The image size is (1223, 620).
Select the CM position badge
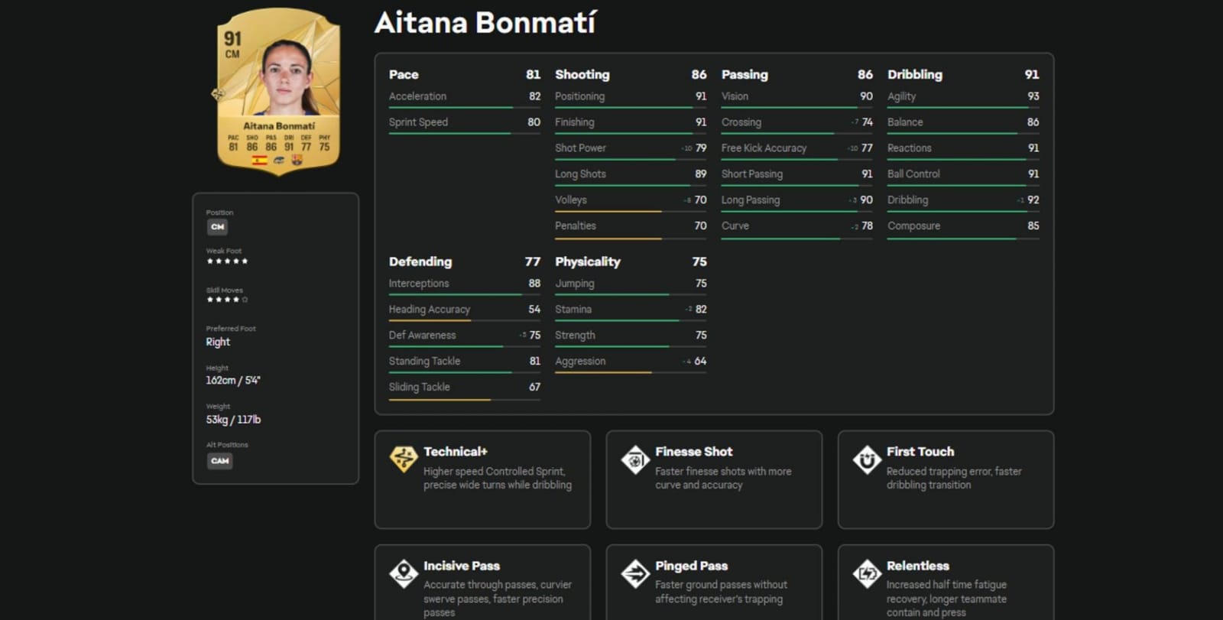[x=217, y=226]
